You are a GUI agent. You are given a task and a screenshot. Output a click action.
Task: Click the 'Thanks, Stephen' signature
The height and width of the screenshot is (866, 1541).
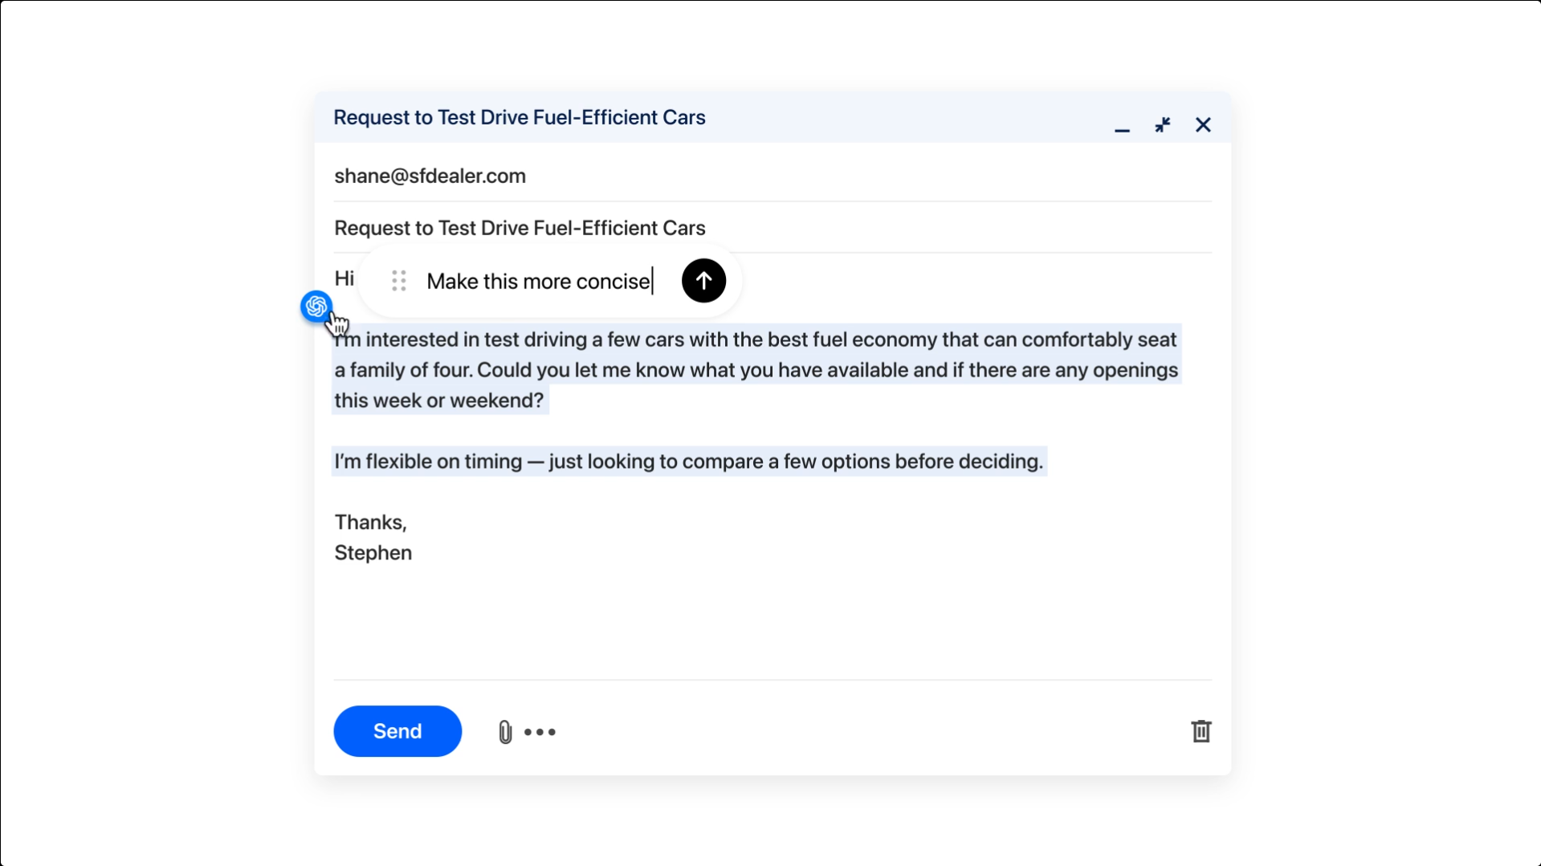372,537
